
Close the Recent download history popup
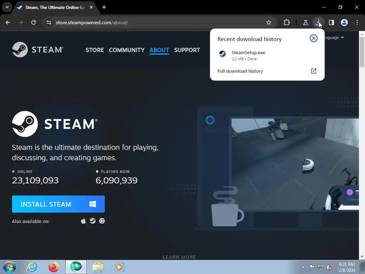point(314,38)
